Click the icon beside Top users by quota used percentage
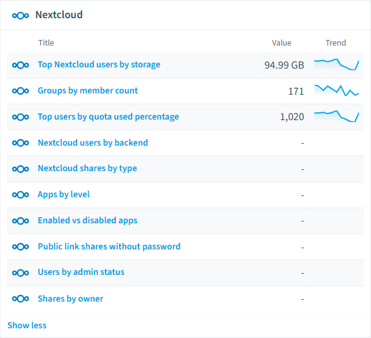 [21, 117]
